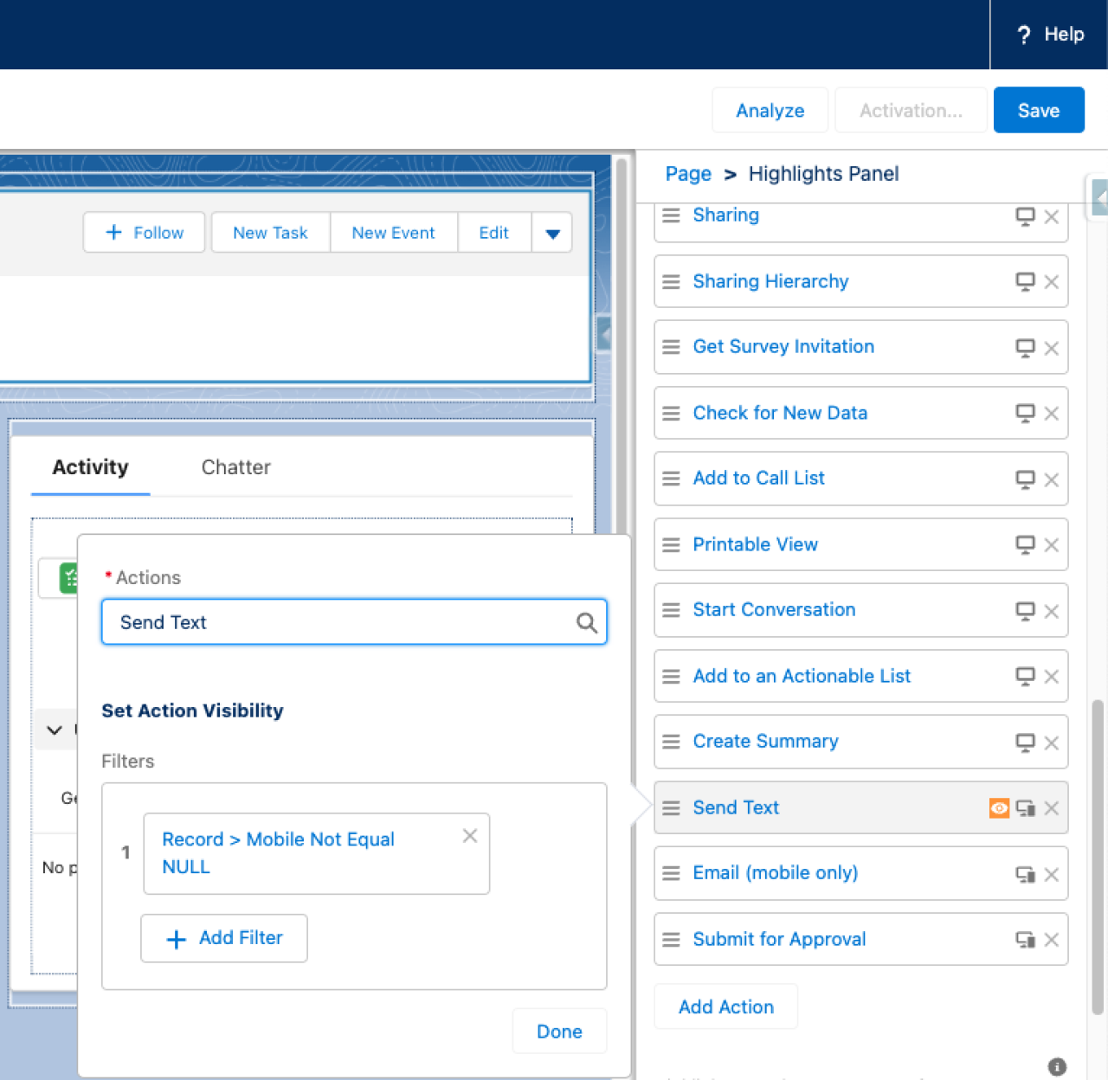Open the Record > Mobile Not Equal NULL filter
This screenshot has width=1108, height=1080.
(278, 853)
